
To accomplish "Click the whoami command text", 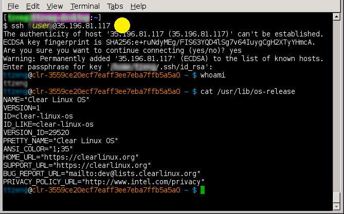I will (213, 75).
